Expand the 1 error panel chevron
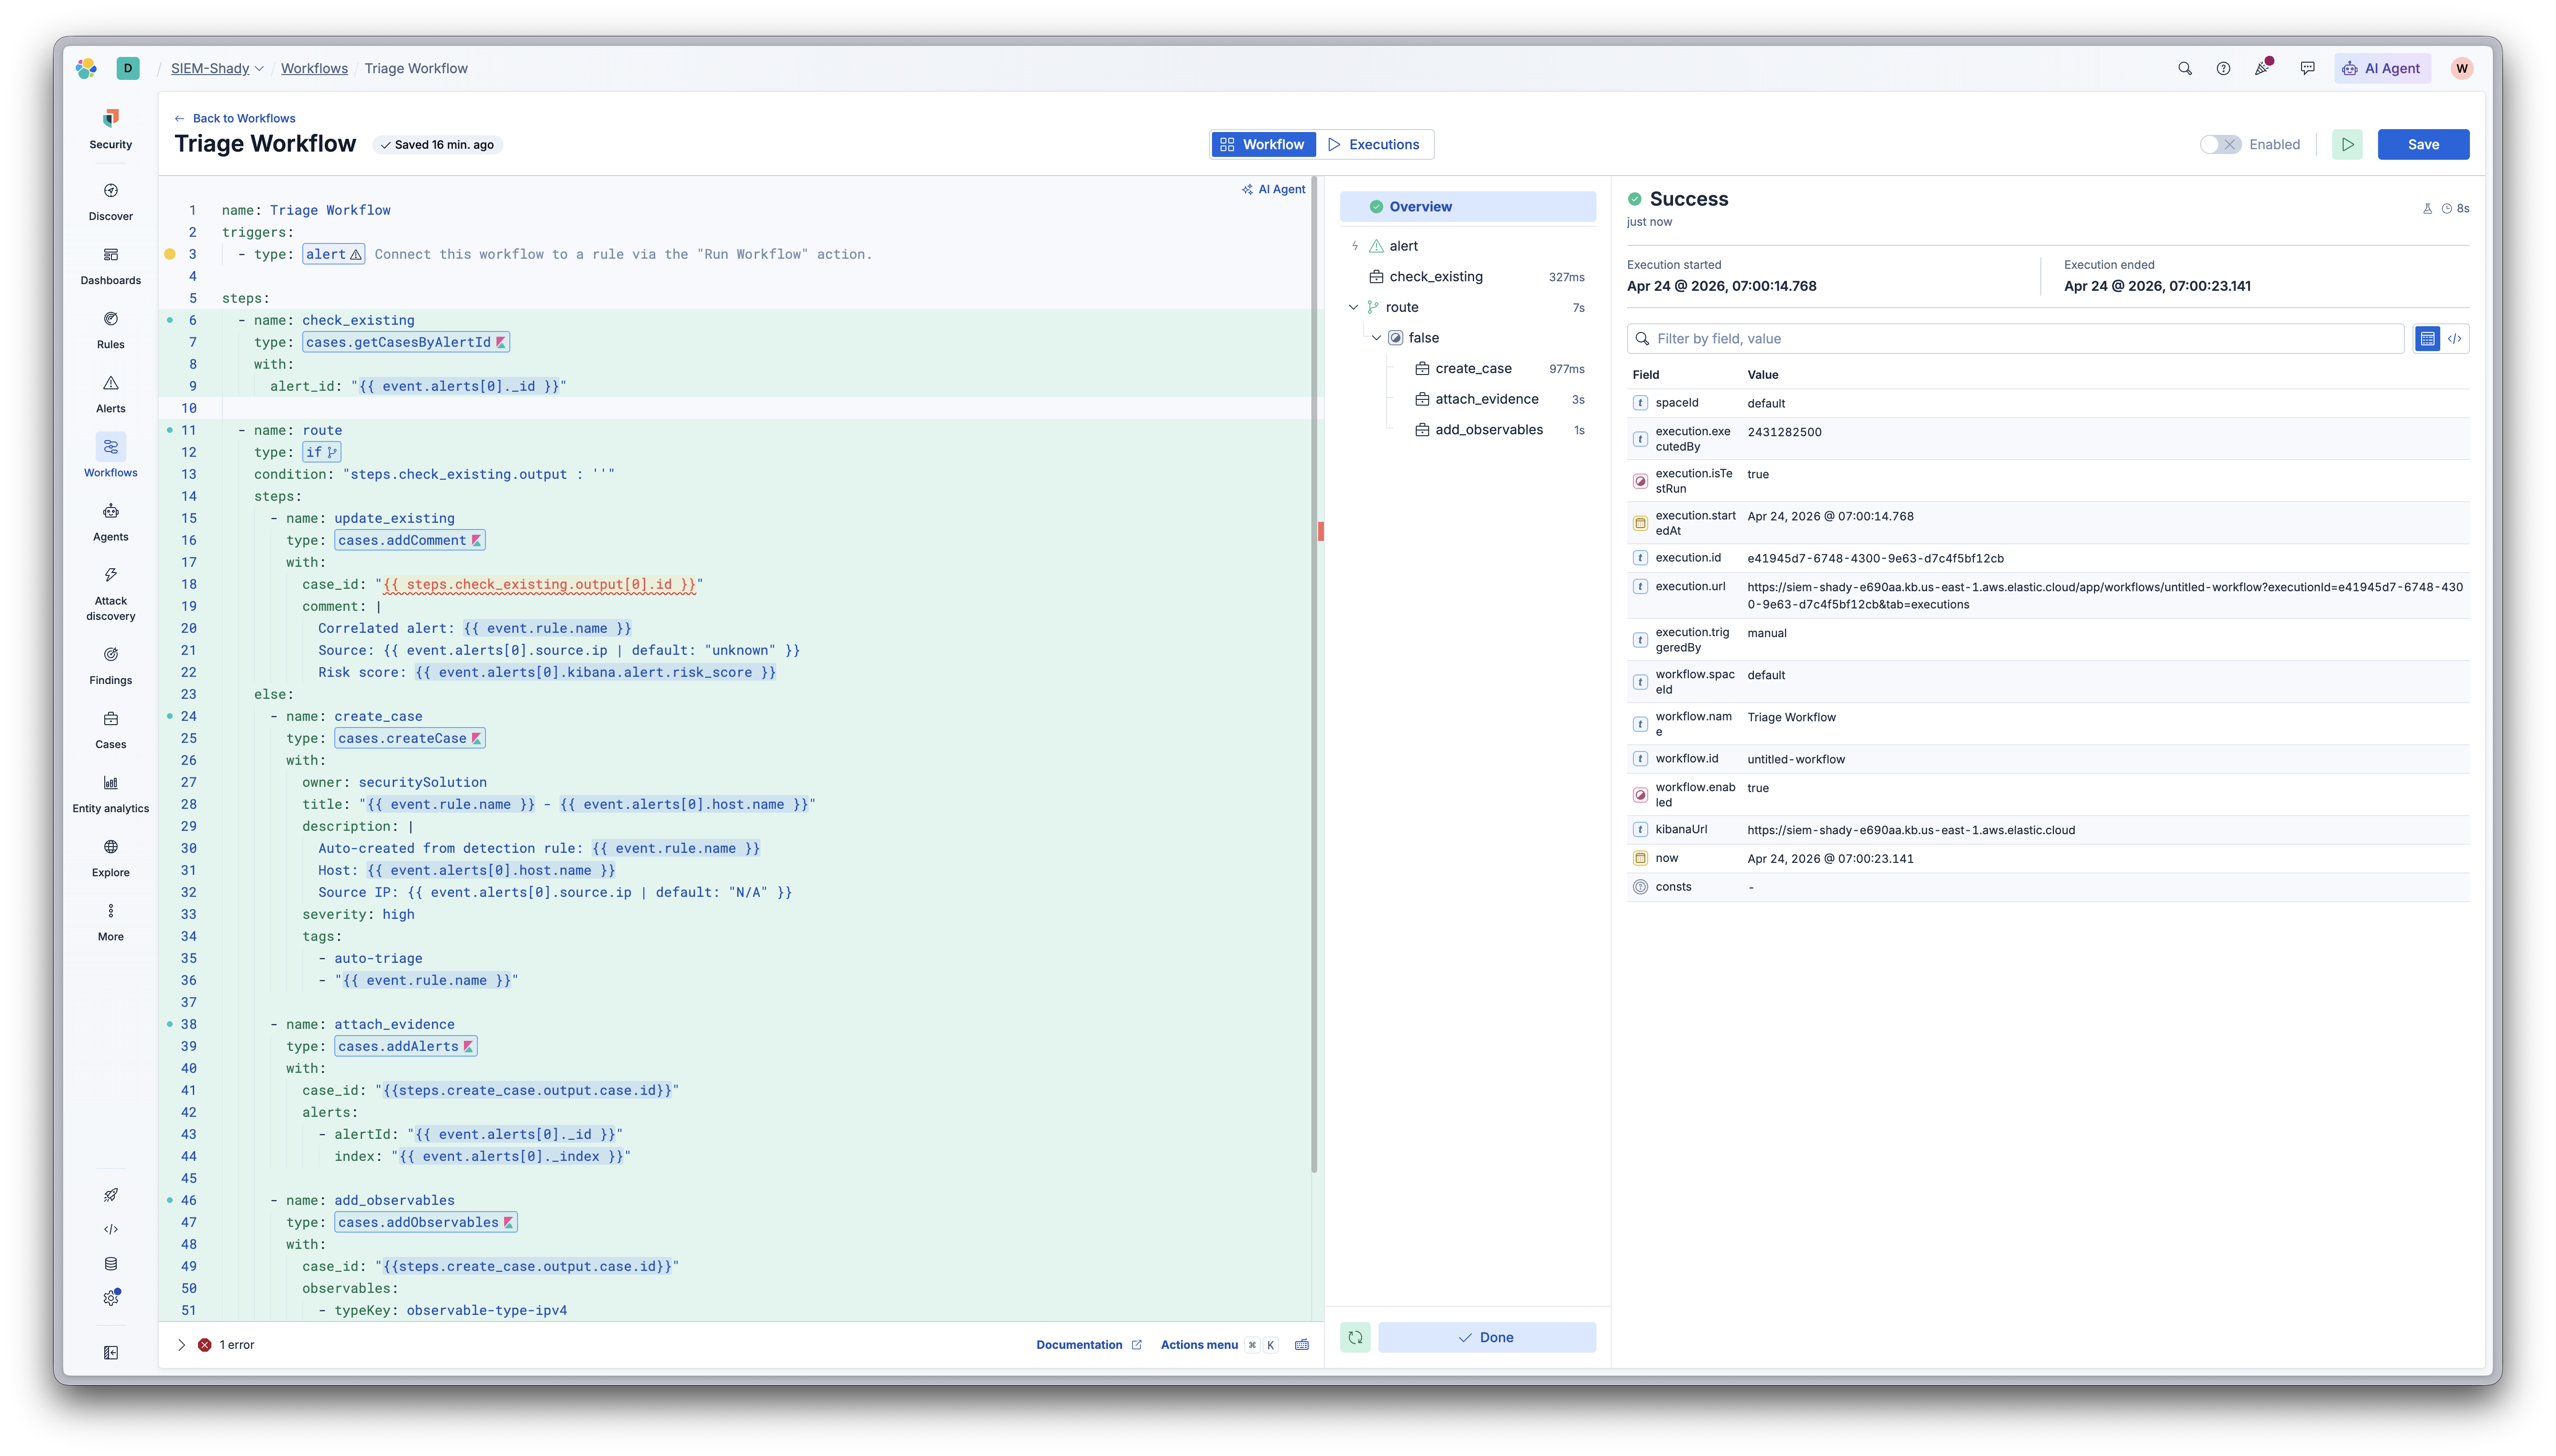Image resolution: width=2556 pixels, height=1456 pixels. tap(181, 1345)
